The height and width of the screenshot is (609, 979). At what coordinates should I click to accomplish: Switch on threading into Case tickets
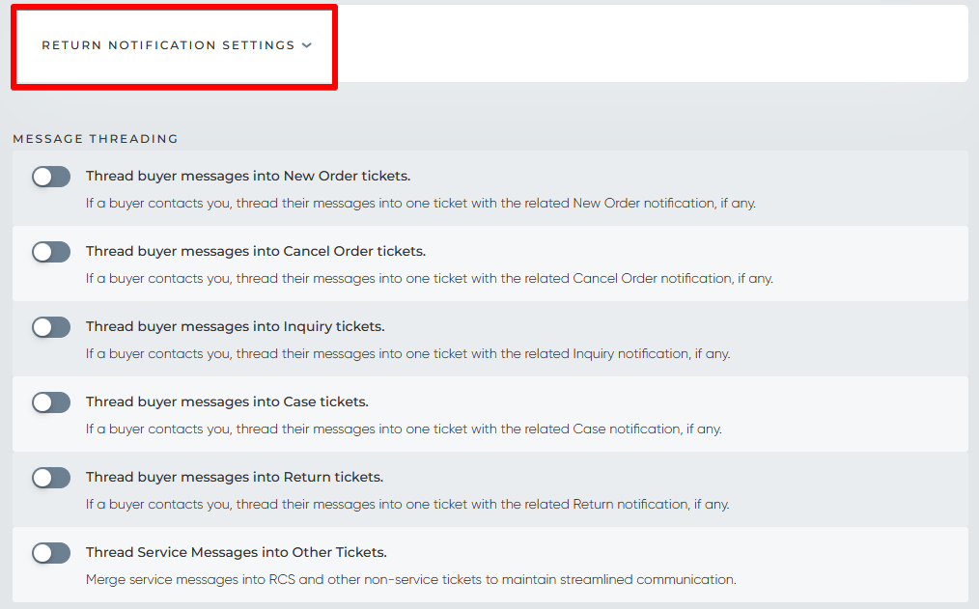tap(51, 402)
